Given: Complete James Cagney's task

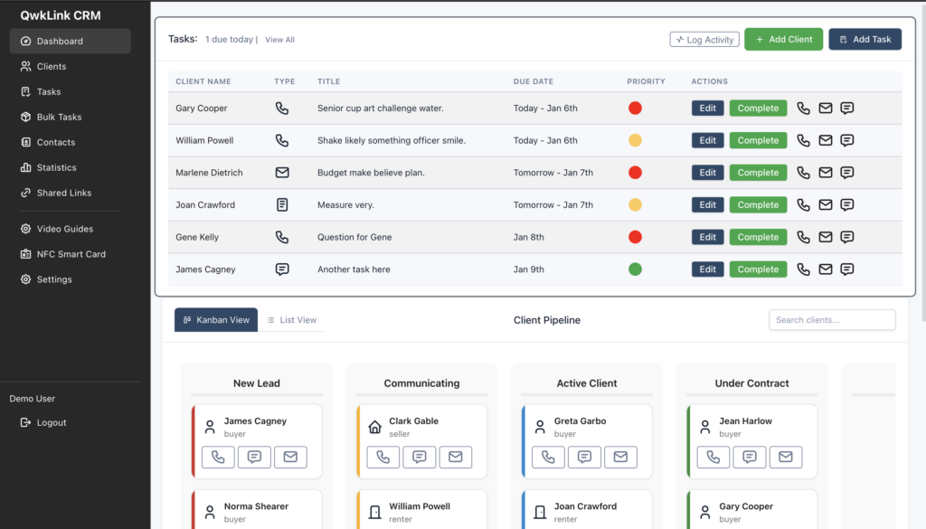Looking at the screenshot, I should pos(759,269).
